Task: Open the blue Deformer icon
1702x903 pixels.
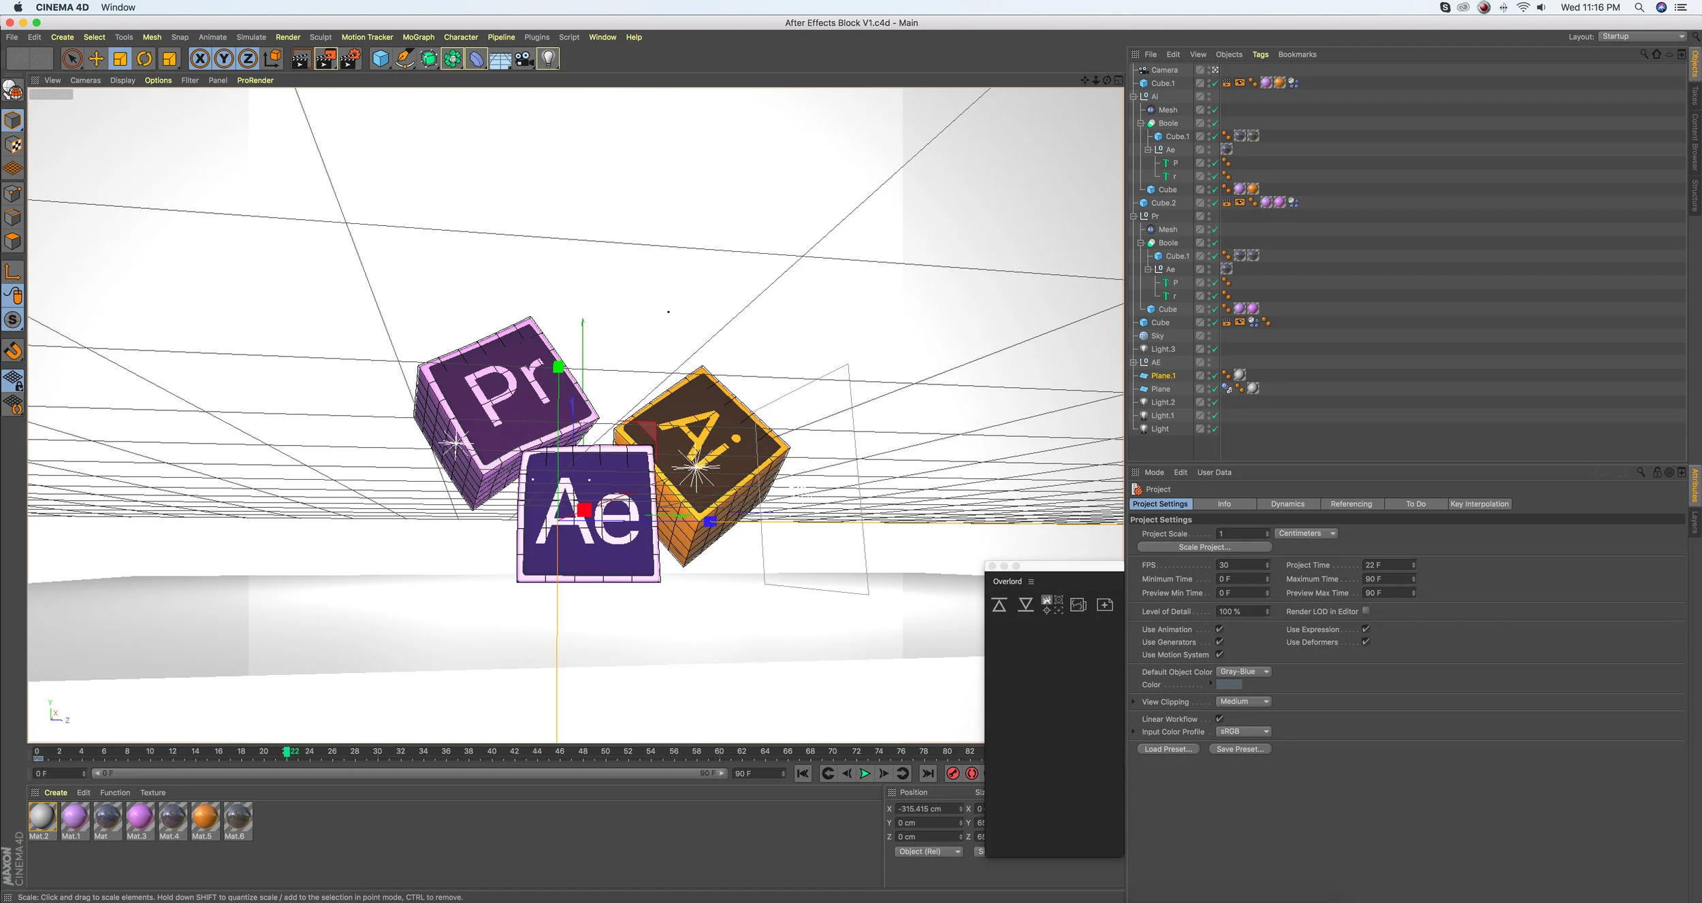Action: click(x=477, y=59)
